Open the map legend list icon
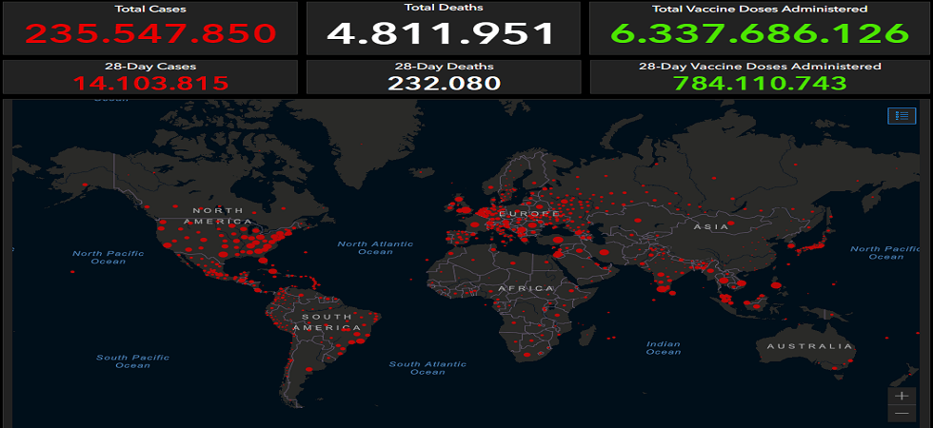The height and width of the screenshot is (428, 933). pos(900,115)
